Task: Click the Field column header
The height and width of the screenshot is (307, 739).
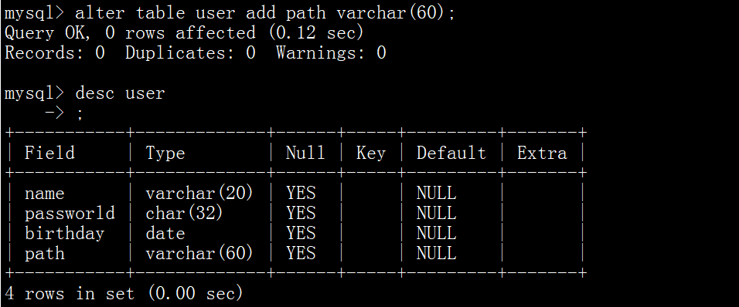Action: tap(49, 153)
